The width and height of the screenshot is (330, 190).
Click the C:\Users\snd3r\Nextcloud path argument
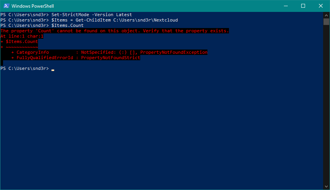pos(146,20)
